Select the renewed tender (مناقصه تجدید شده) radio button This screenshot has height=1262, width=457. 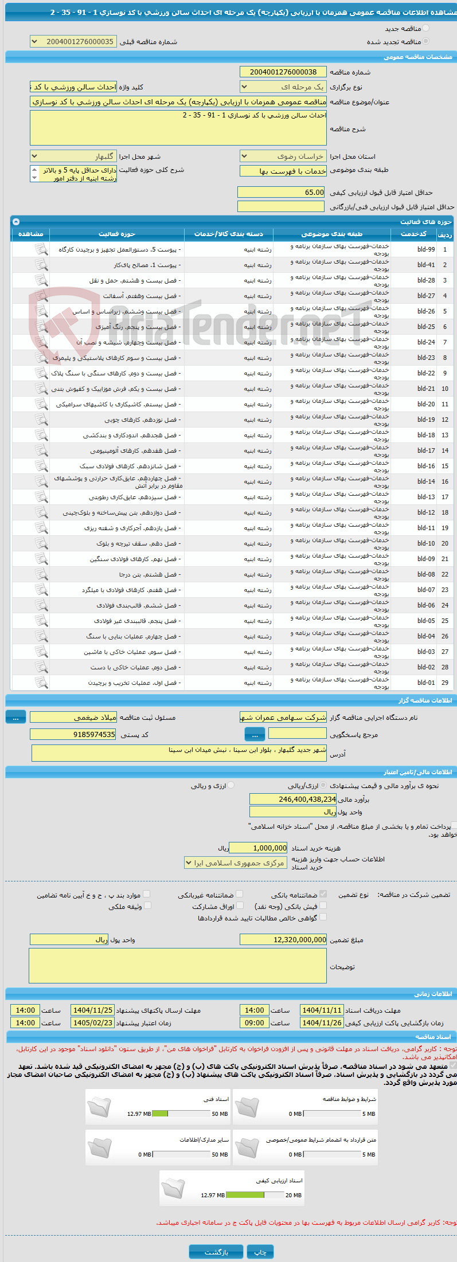(x=425, y=41)
